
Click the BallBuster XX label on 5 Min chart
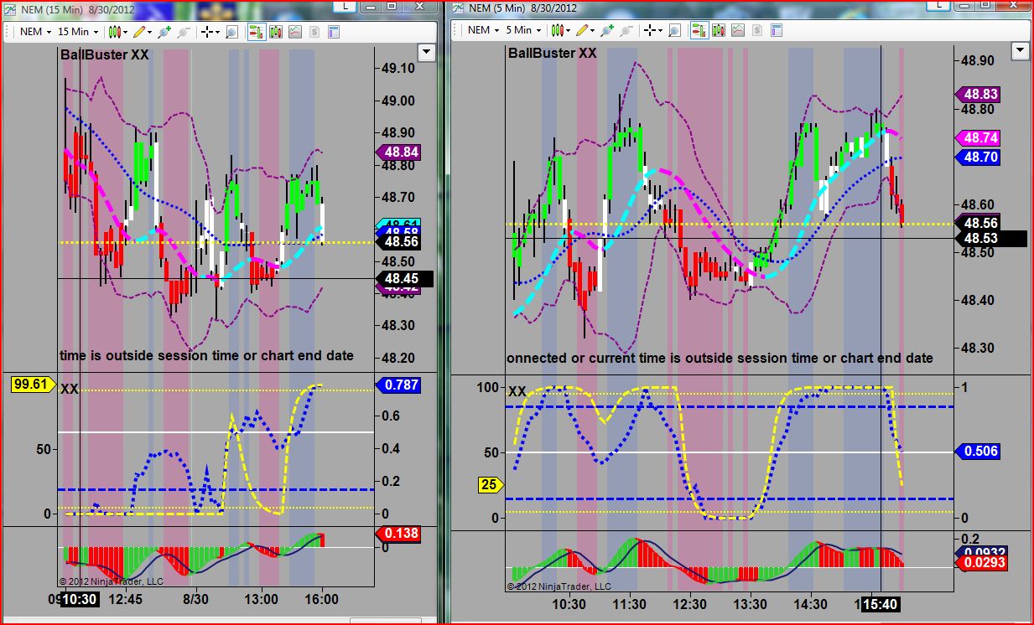[553, 52]
